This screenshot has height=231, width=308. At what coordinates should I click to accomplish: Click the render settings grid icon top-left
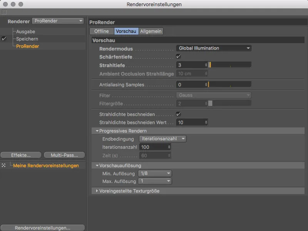pos(4,12)
